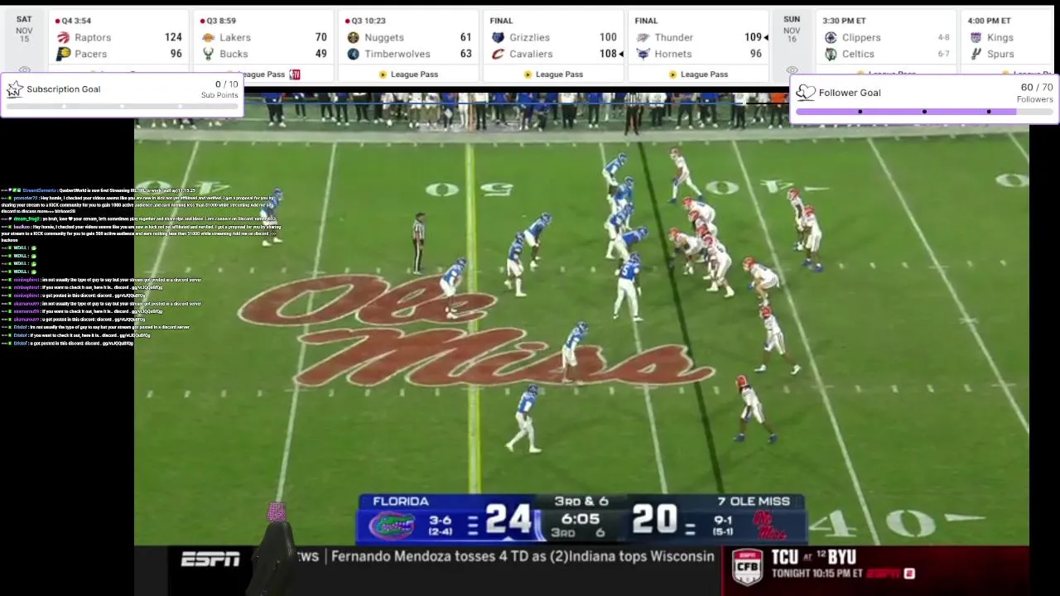Click the Clippers team logo
This screenshot has height=596, width=1060.
[x=831, y=37]
